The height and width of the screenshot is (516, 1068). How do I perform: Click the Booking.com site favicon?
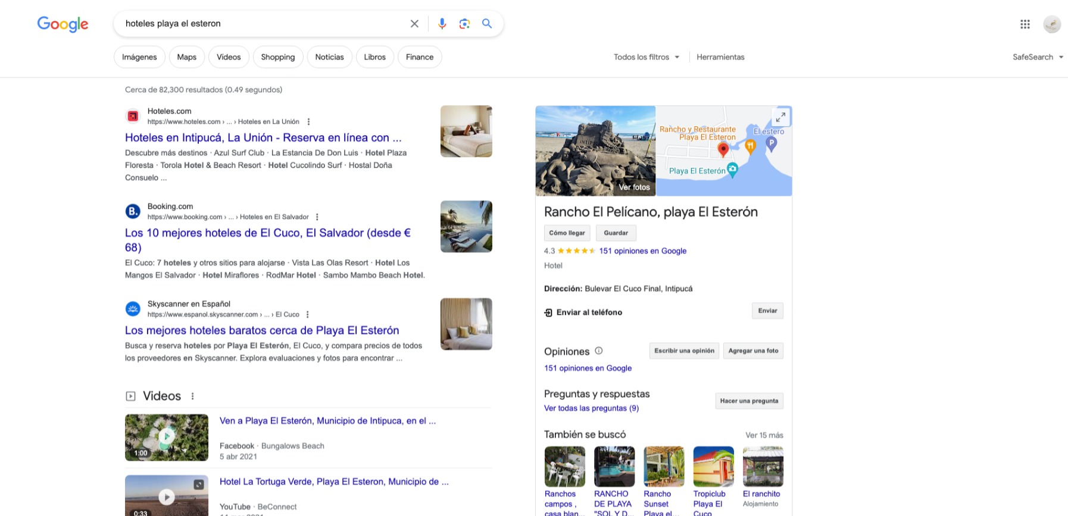pyautogui.click(x=133, y=211)
